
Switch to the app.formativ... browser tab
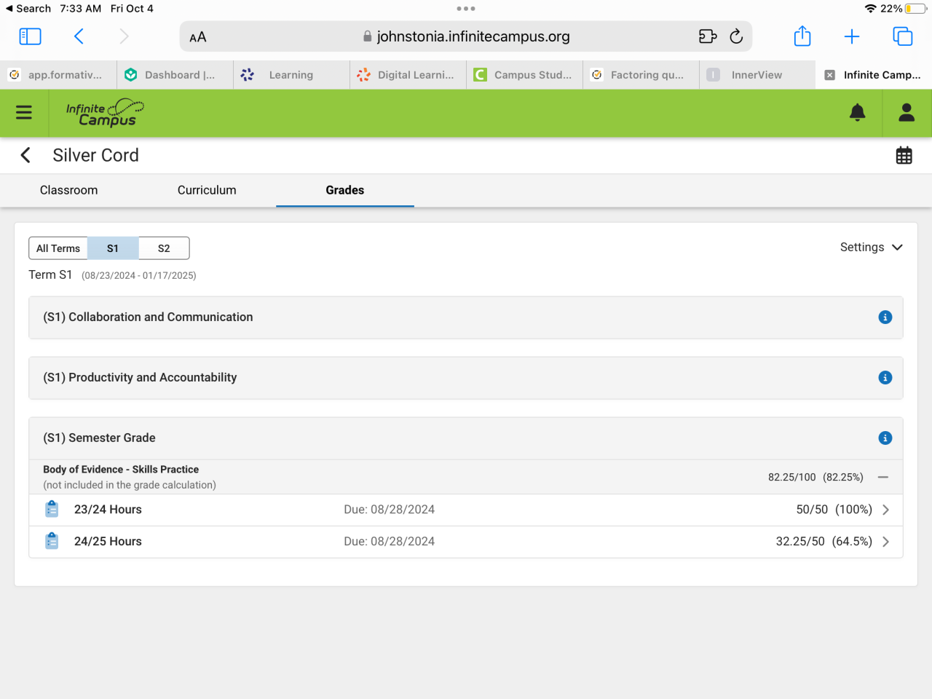point(58,75)
